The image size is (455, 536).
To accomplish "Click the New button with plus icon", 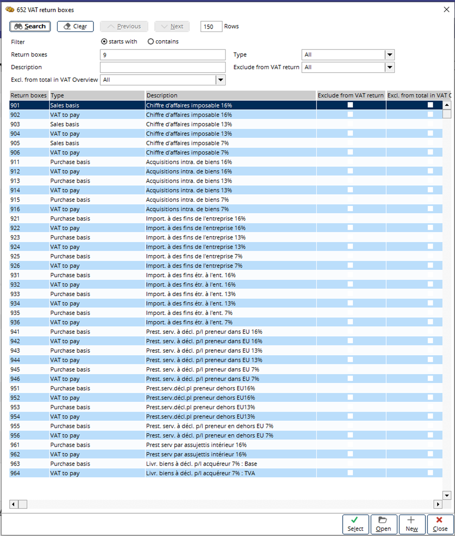I will tap(412, 524).
